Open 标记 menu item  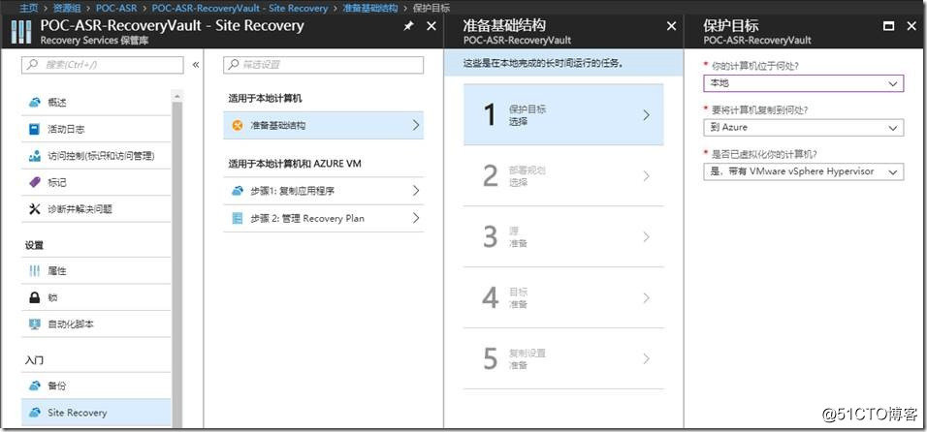(96, 182)
